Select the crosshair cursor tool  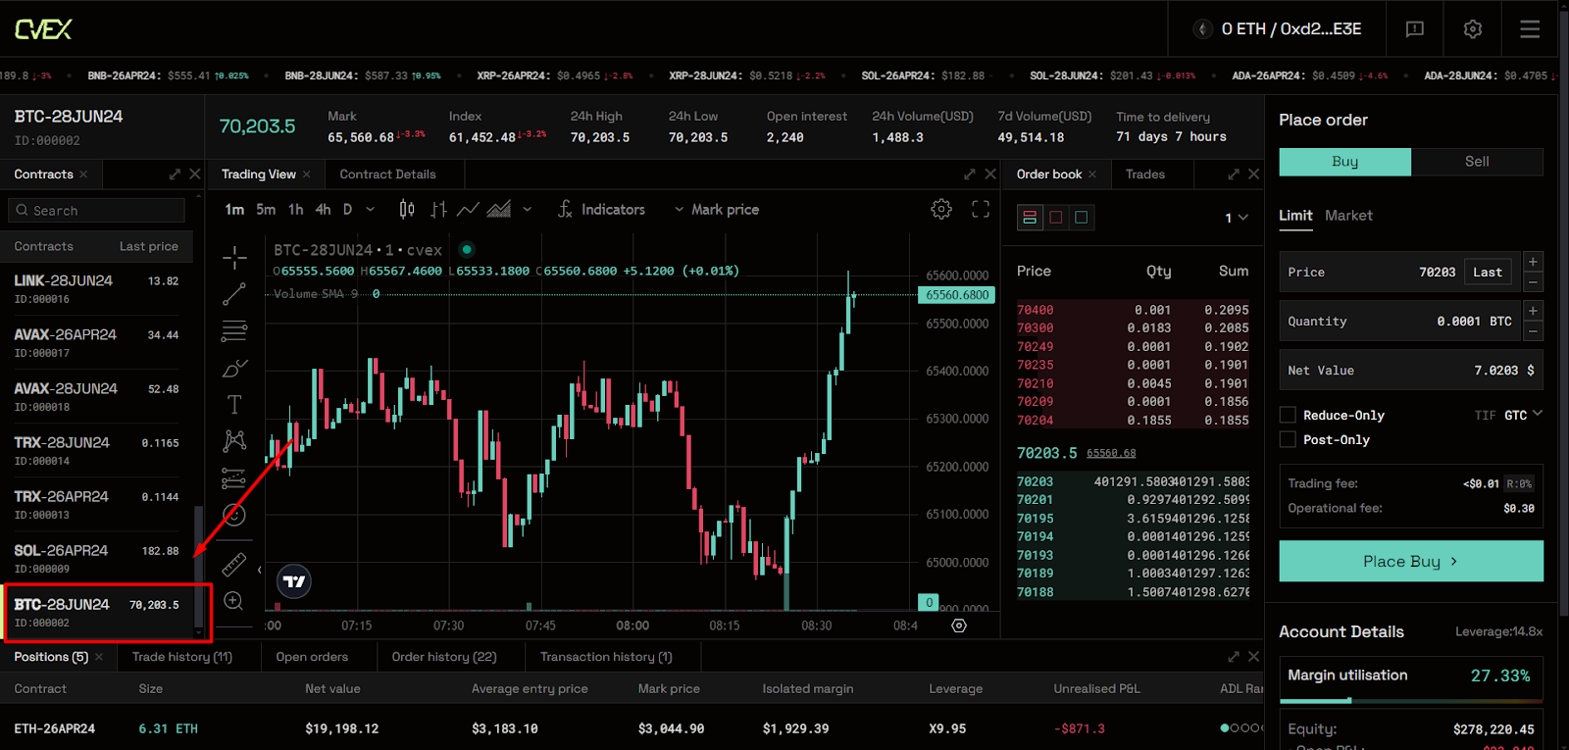(x=234, y=258)
